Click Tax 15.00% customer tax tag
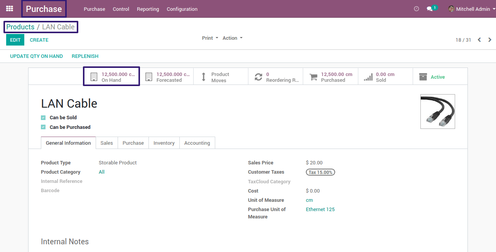The image size is (496, 252). (321, 172)
